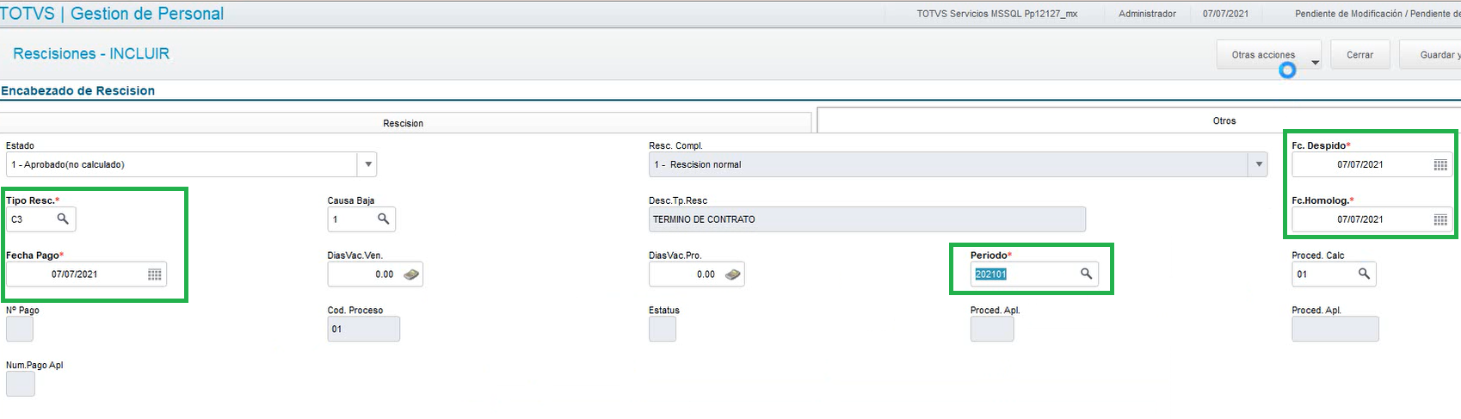This screenshot has height=419, width=1461.
Task: Click the Causa Baja search magnifier
Action: (384, 219)
